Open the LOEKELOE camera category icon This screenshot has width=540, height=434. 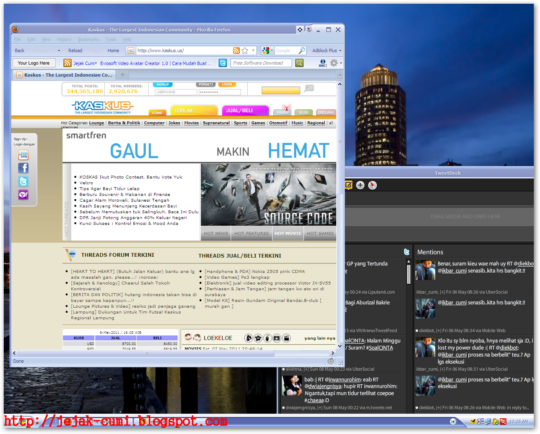click(x=277, y=338)
